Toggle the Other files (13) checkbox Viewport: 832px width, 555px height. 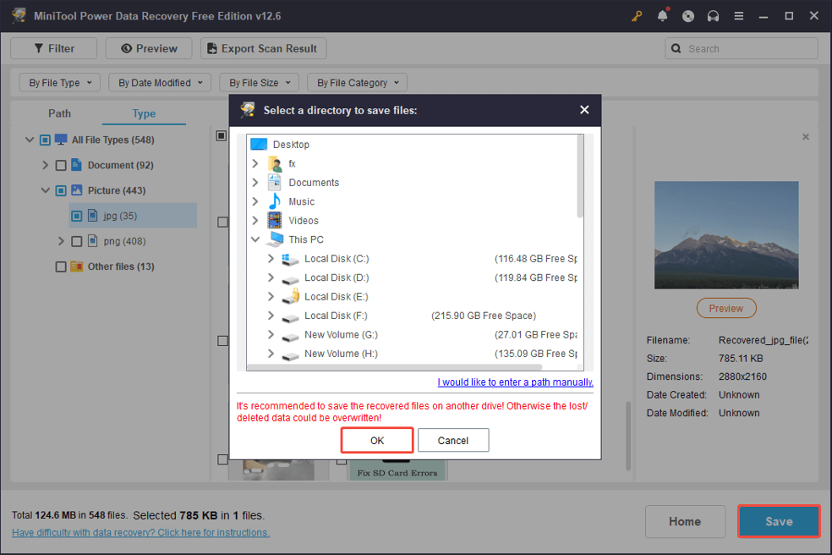point(61,267)
